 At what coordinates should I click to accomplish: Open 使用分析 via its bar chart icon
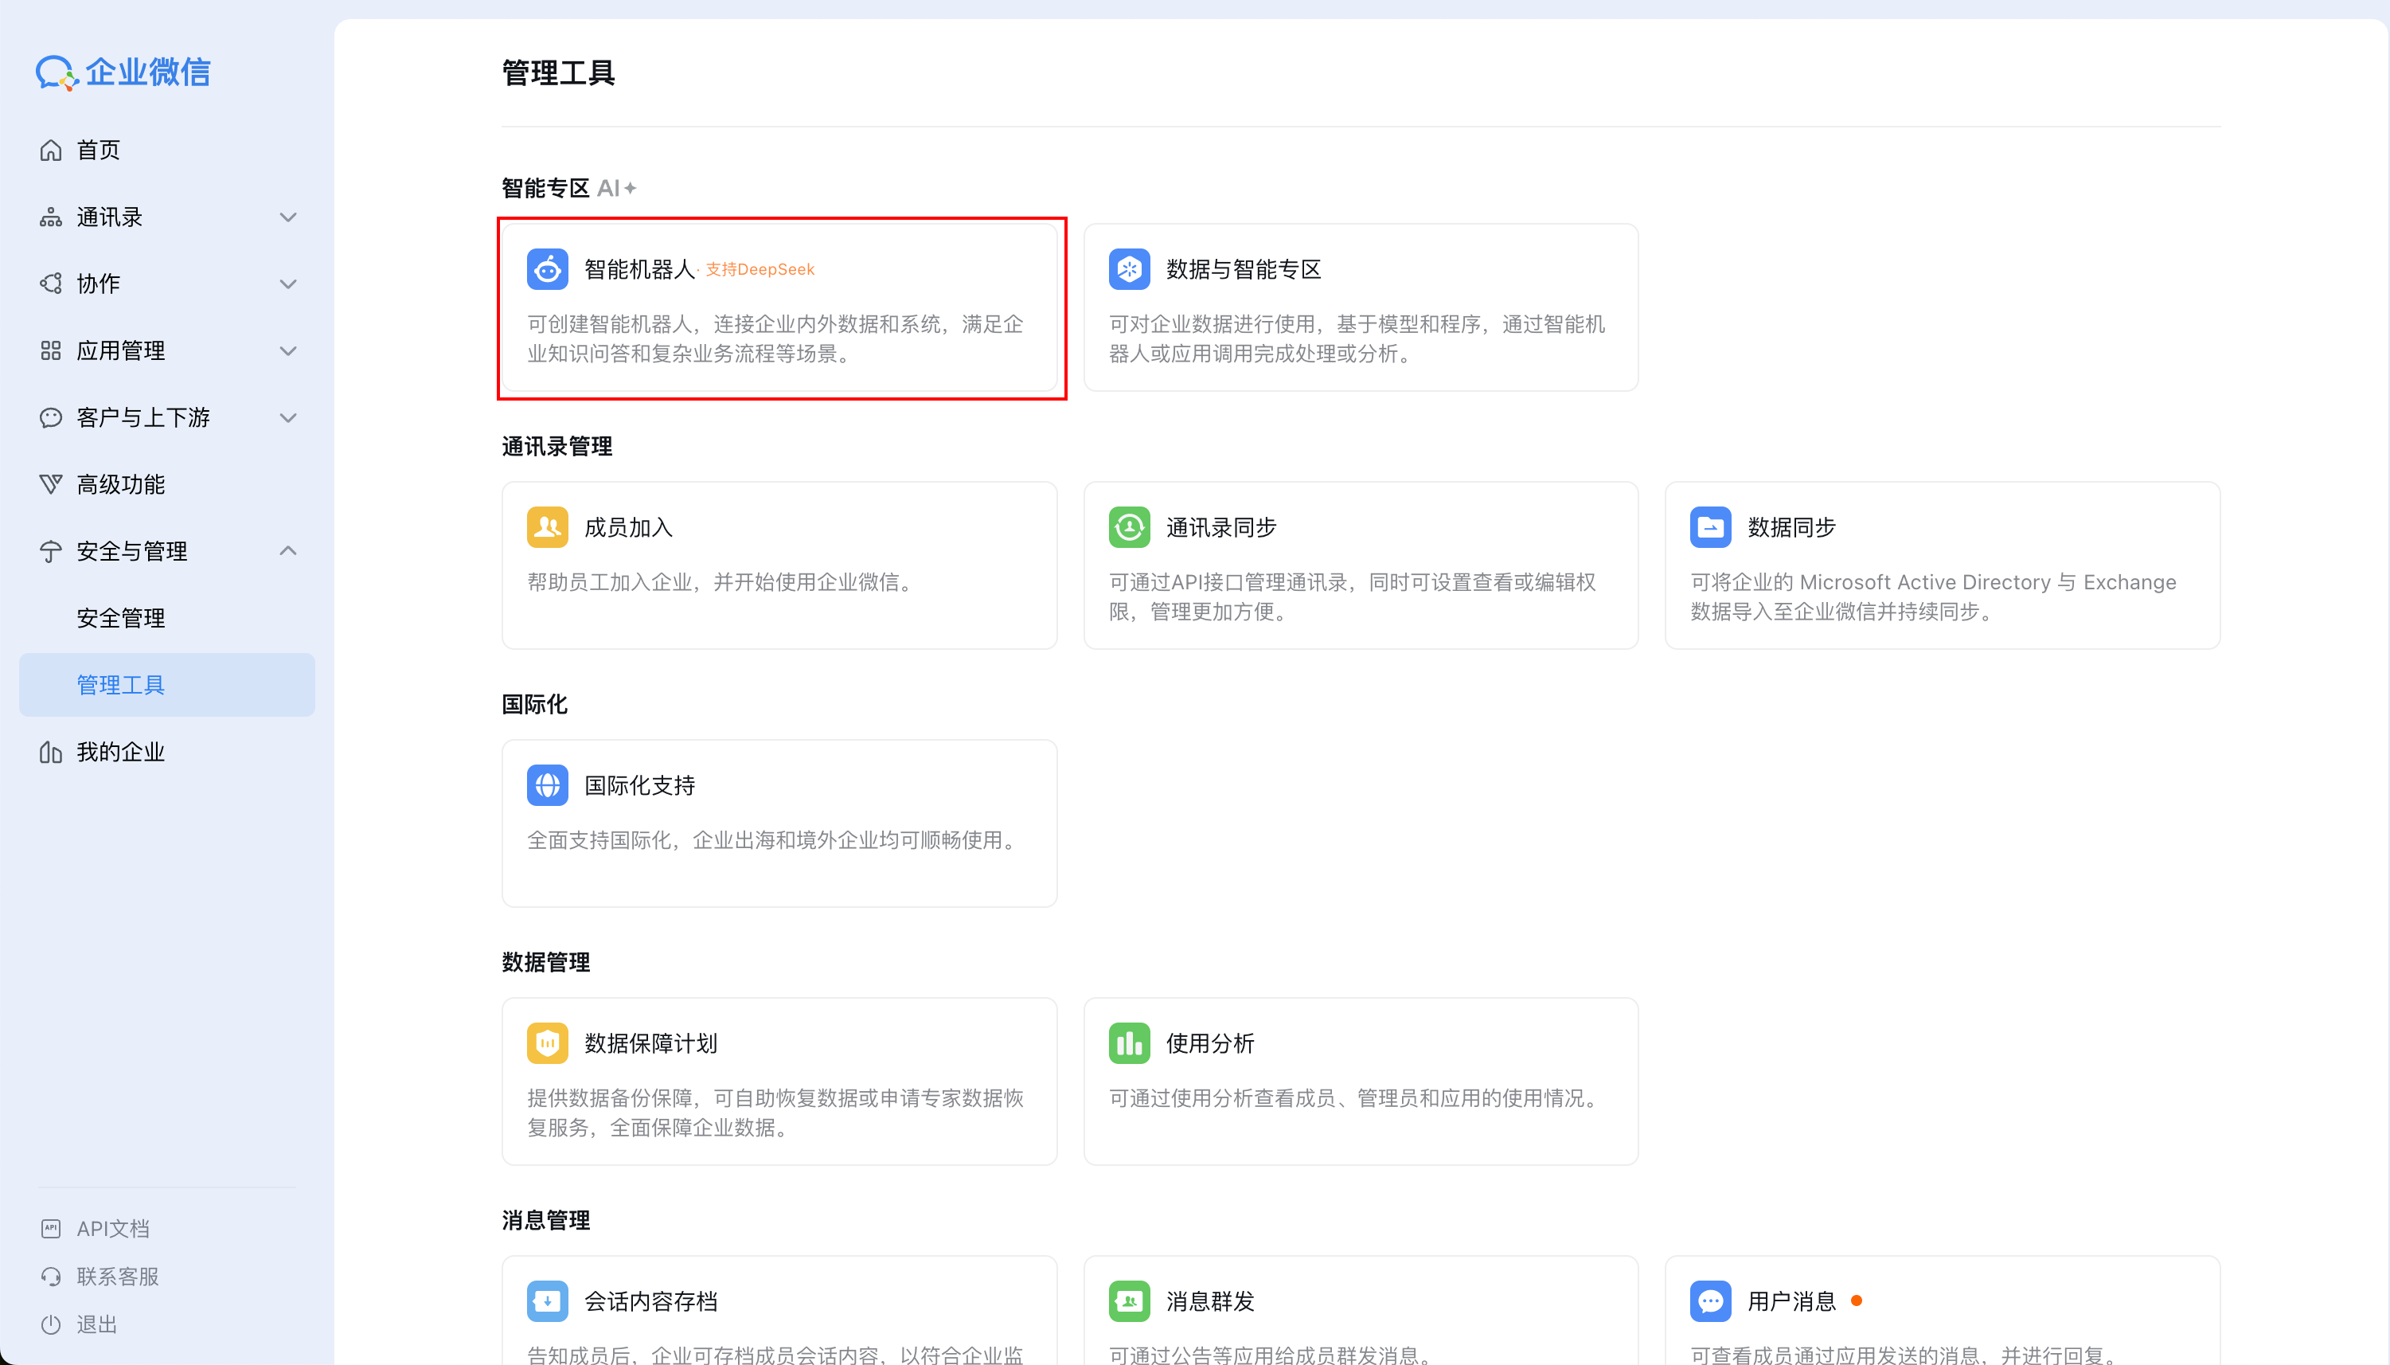pyautogui.click(x=1130, y=1042)
